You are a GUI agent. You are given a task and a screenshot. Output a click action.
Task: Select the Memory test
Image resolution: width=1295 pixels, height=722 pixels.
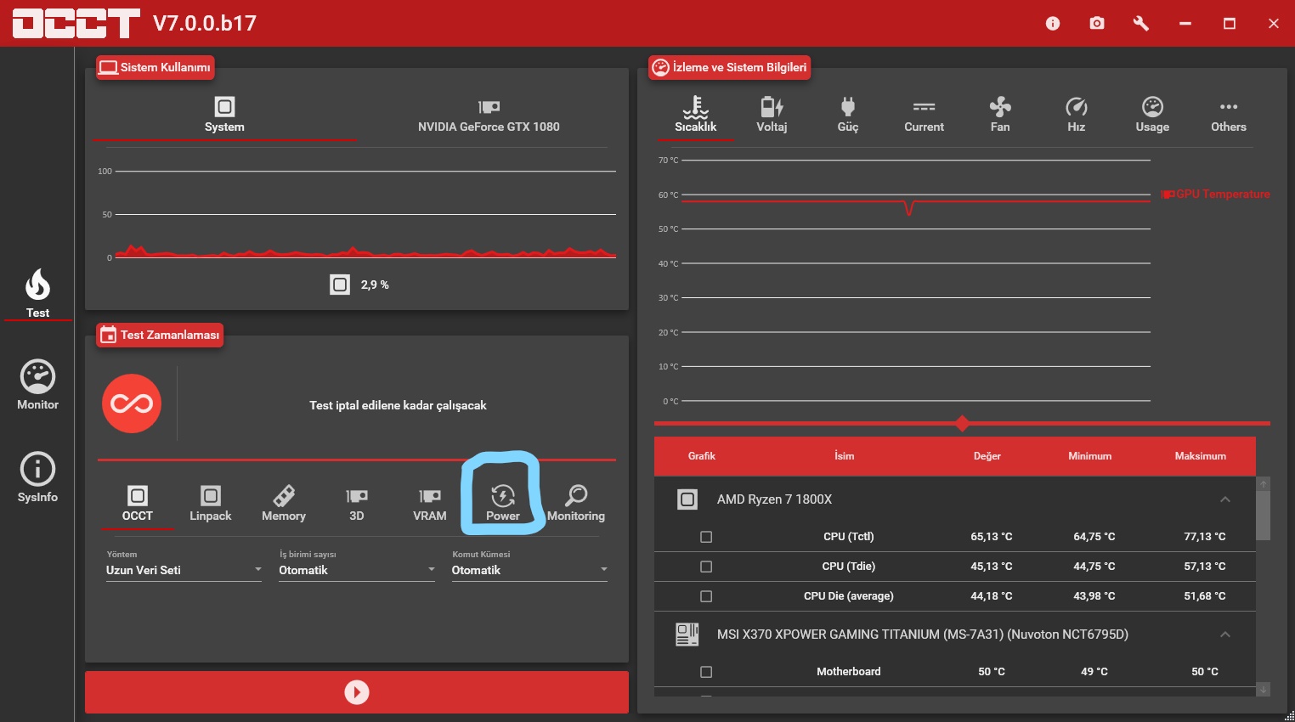pos(284,504)
